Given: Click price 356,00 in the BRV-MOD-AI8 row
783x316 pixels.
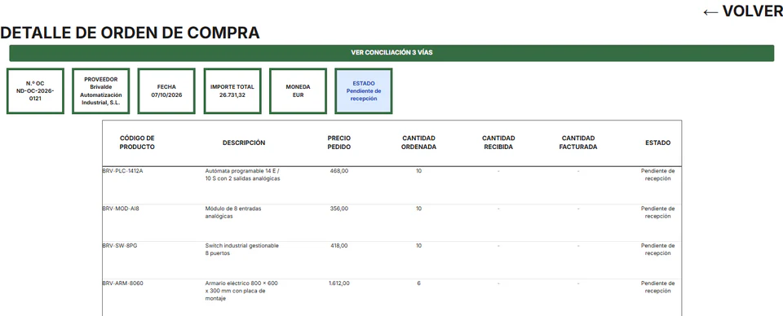Looking at the screenshot, I should [x=339, y=208].
